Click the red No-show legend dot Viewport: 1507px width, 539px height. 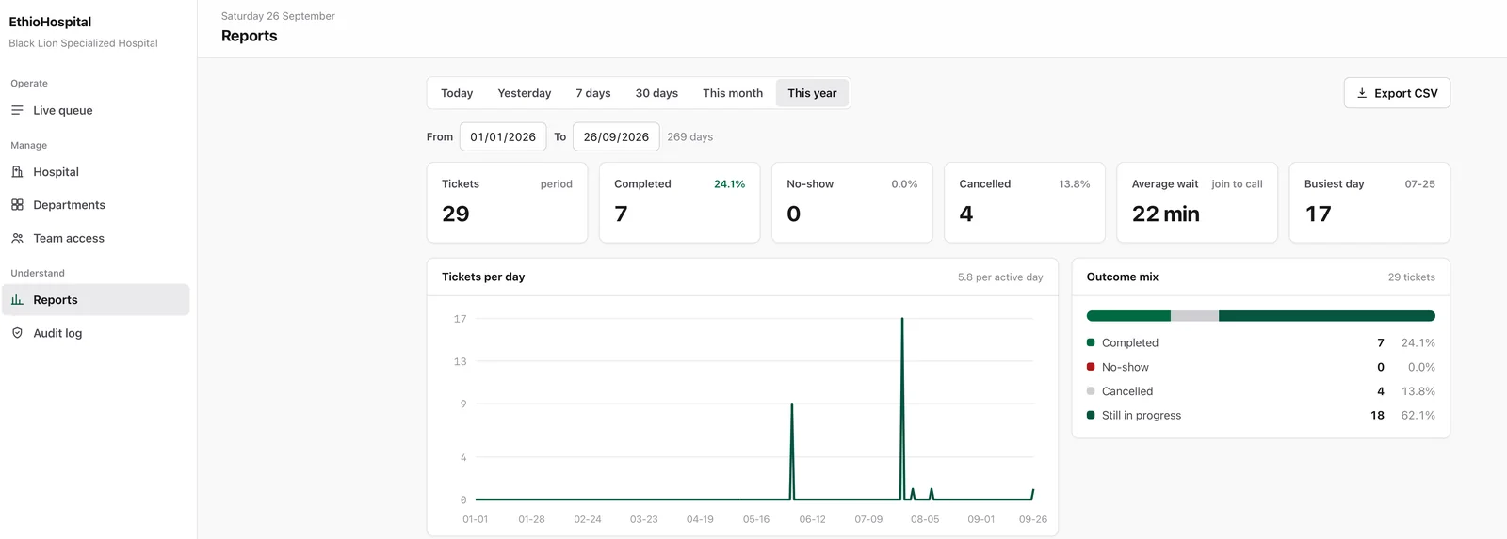(x=1091, y=367)
